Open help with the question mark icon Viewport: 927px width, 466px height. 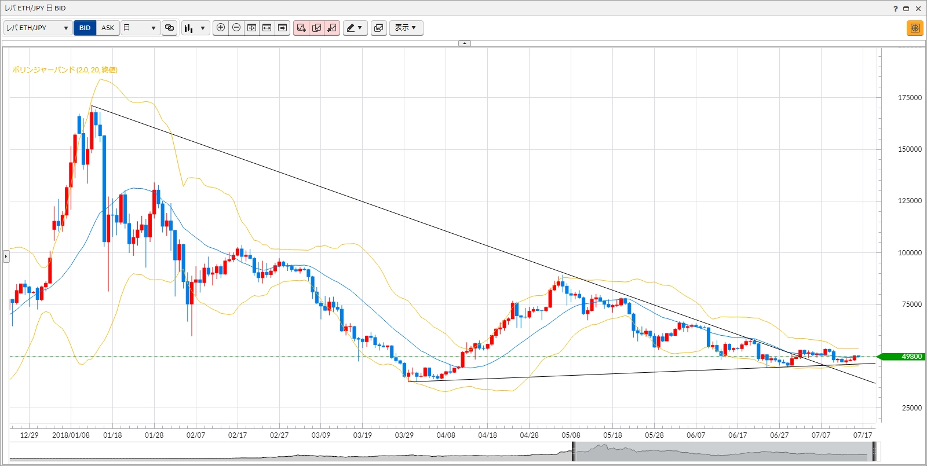pyautogui.click(x=895, y=8)
